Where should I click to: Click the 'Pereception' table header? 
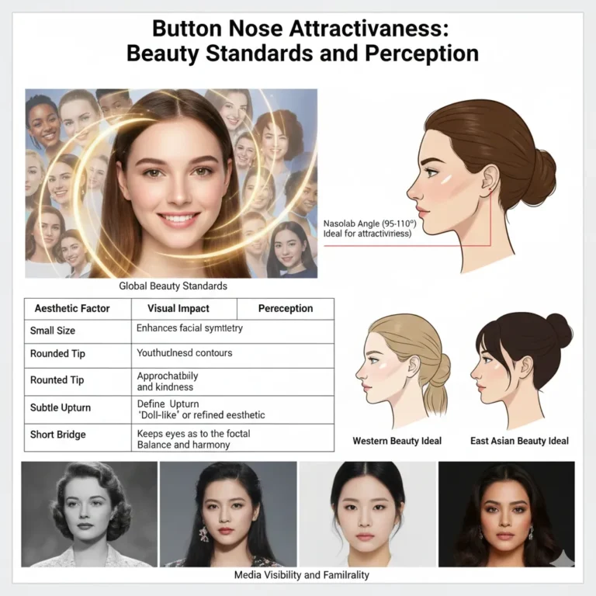click(286, 308)
